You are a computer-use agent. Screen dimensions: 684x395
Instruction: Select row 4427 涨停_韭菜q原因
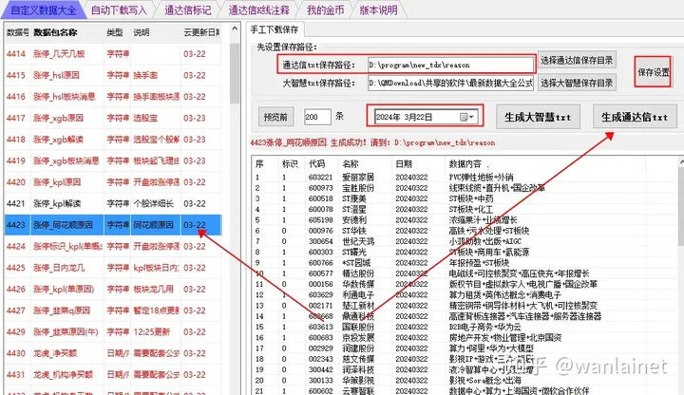tap(113, 310)
